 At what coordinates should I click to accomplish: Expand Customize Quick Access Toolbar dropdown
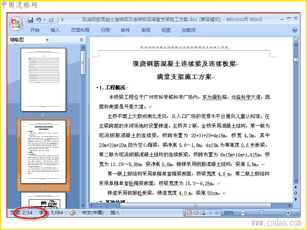(x=62, y=20)
